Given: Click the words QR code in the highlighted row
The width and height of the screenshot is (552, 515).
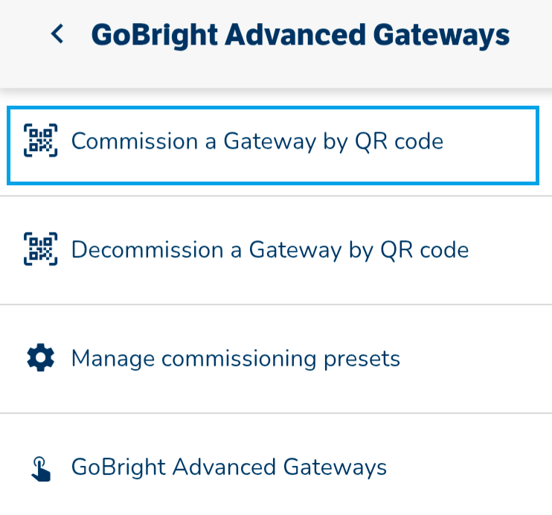Looking at the screenshot, I should [x=399, y=141].
